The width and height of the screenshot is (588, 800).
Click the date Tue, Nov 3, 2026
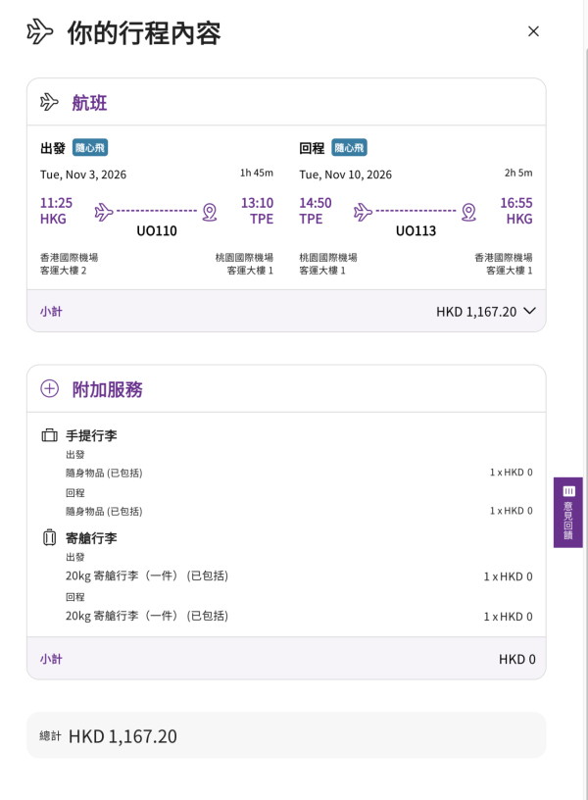[83, 175]
